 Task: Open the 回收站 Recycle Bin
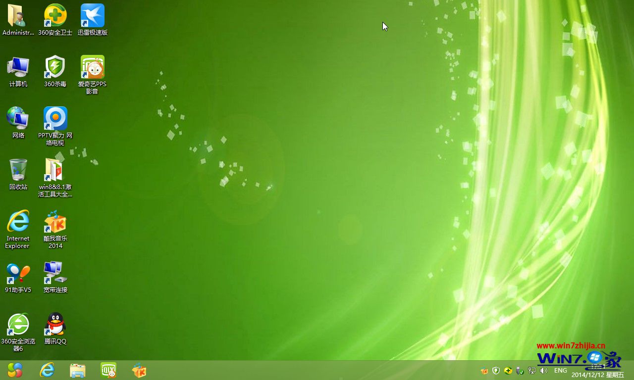tap(18, 171)
